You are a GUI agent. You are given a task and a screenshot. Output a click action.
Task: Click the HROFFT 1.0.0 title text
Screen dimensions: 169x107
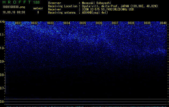coord(21,2)
